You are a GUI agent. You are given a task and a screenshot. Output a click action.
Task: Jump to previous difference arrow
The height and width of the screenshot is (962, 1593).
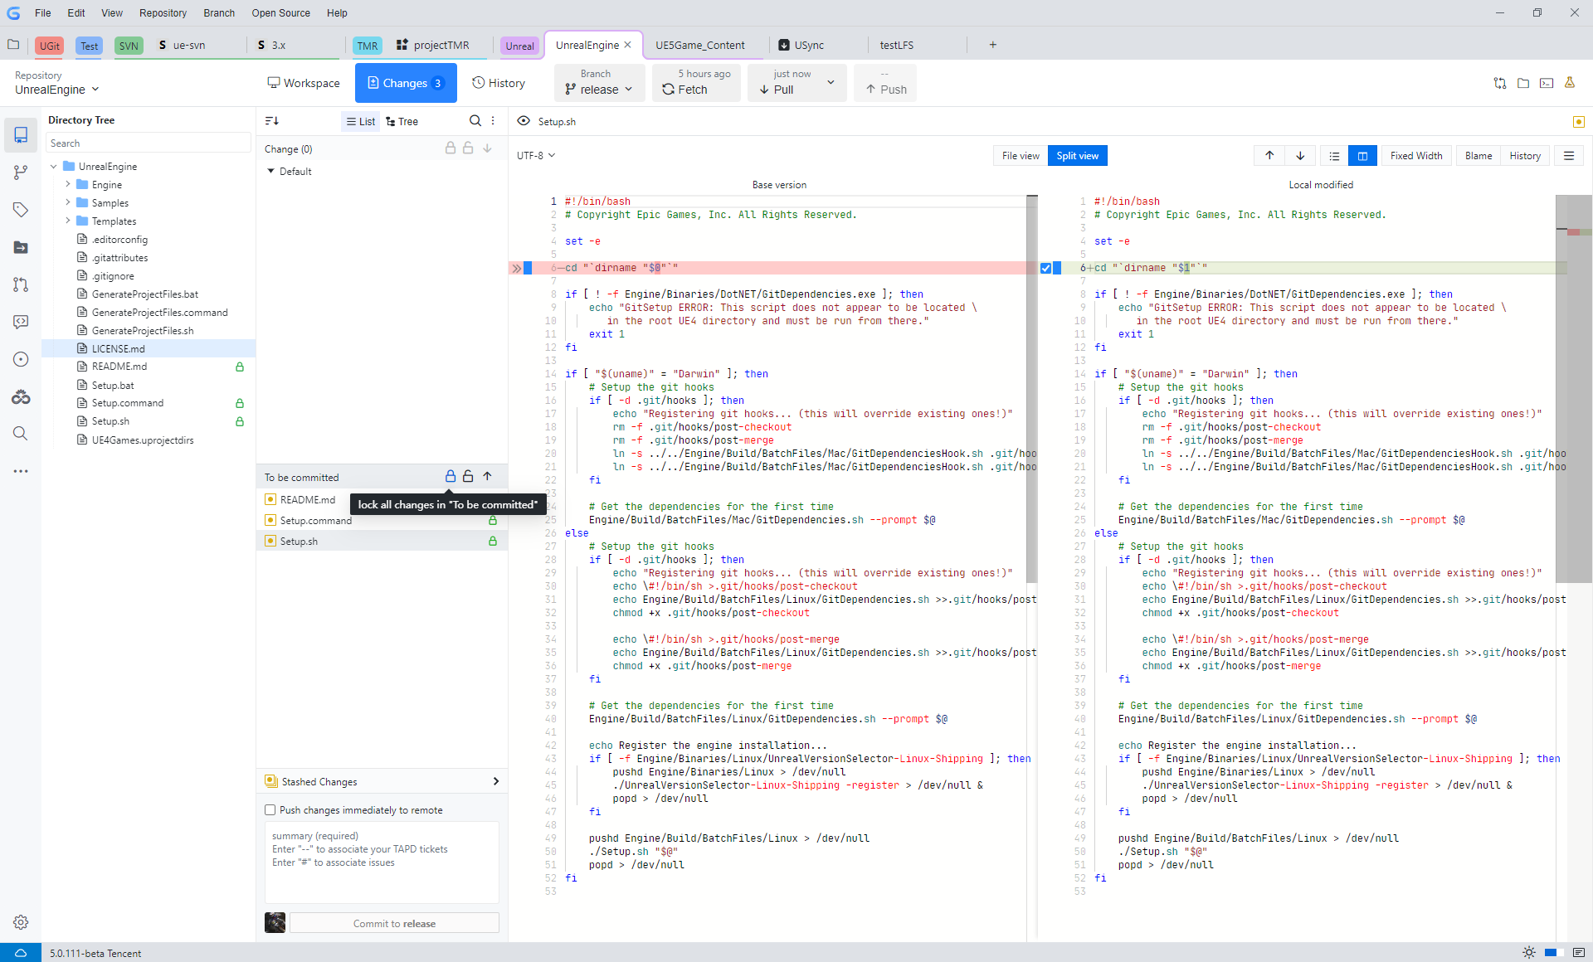pyautogui.click(x=1269, y=156)
